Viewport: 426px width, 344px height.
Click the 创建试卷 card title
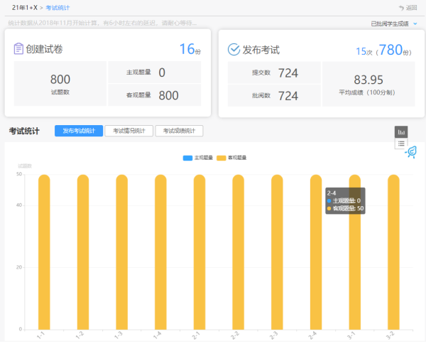[44, 49]
